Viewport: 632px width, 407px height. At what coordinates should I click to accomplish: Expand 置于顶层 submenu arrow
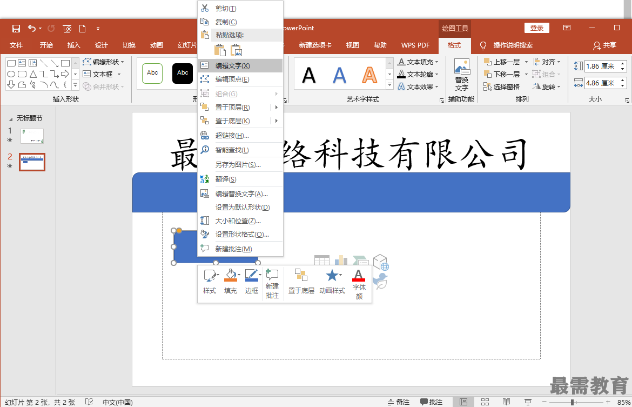pos(277,108)
